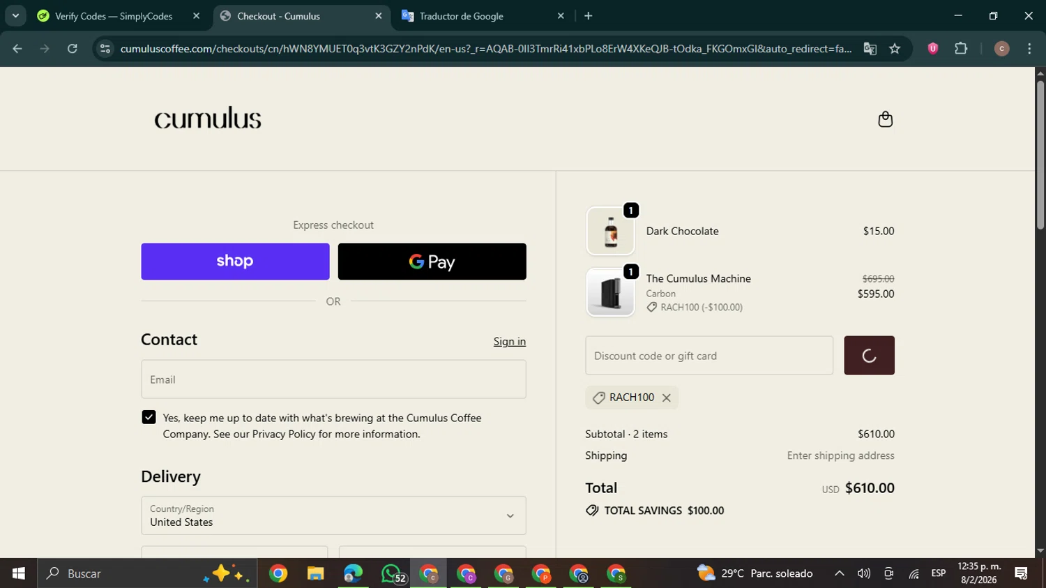Close the Verify Codes tab
The image size is (1046, 588).
pos(196,16)
